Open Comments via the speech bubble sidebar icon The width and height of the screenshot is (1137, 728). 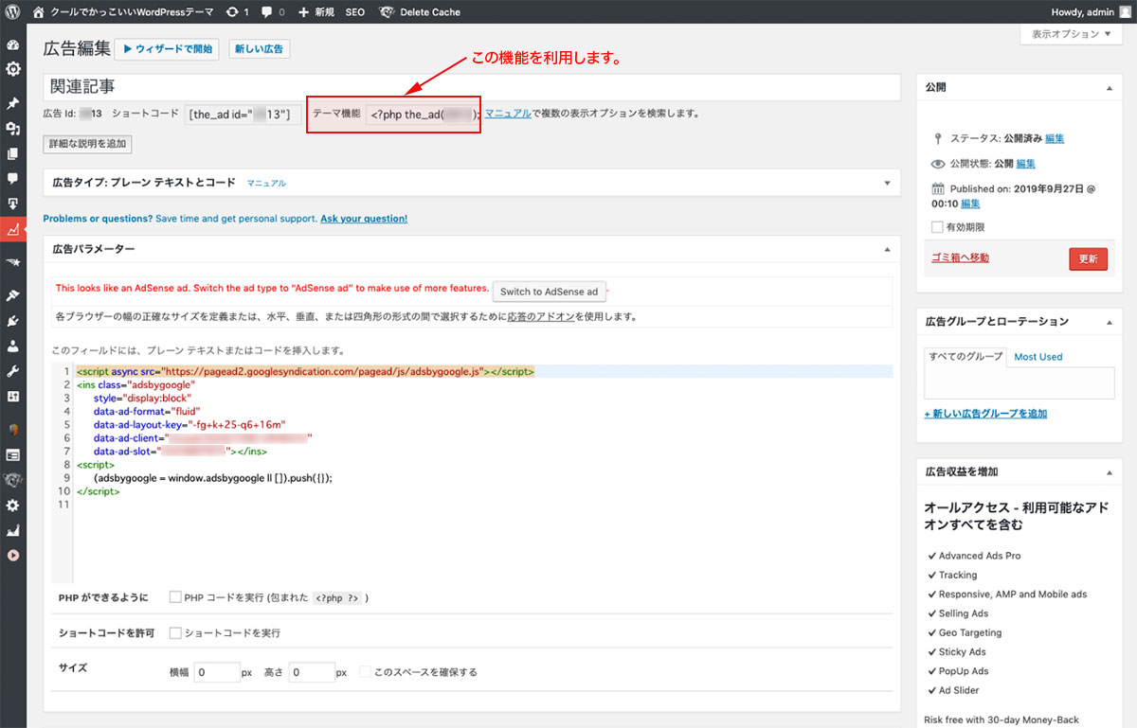[x=13, y=178]
